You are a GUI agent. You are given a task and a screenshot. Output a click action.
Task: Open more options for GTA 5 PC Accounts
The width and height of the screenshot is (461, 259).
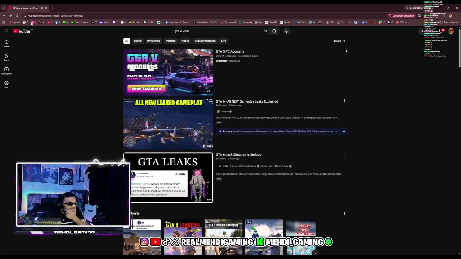pyautogui.click(x=346, y=52)
